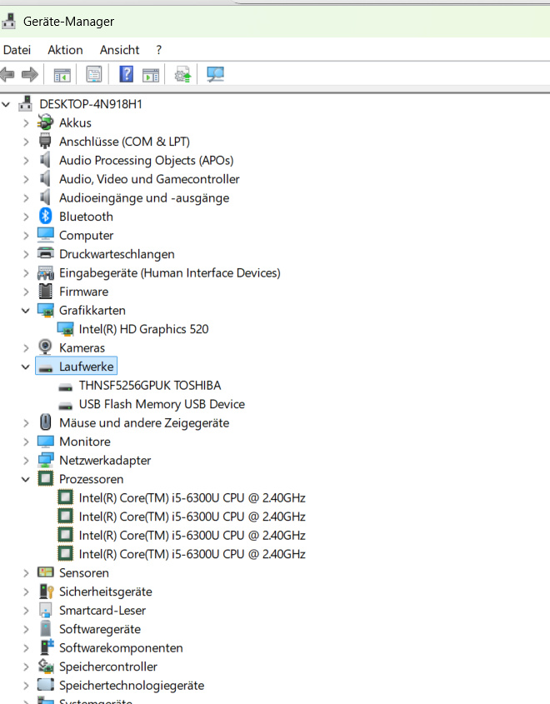Expand the Kameras category
Image resolution: width=550 pixels, height=704 pixels.
coord(26,348)
